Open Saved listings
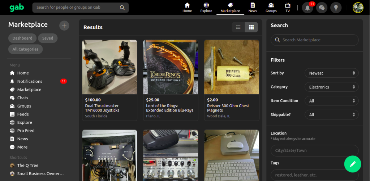The width and height of the screenshot is (370, 181). tap(48, 38)
